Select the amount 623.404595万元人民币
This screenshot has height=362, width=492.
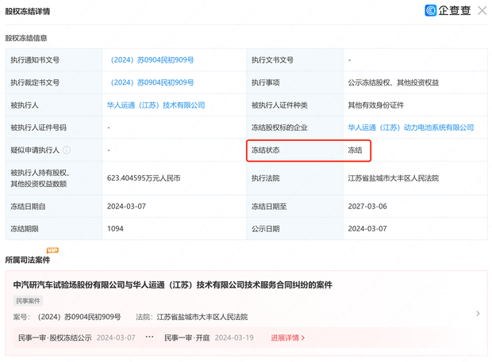click(144, 178)
